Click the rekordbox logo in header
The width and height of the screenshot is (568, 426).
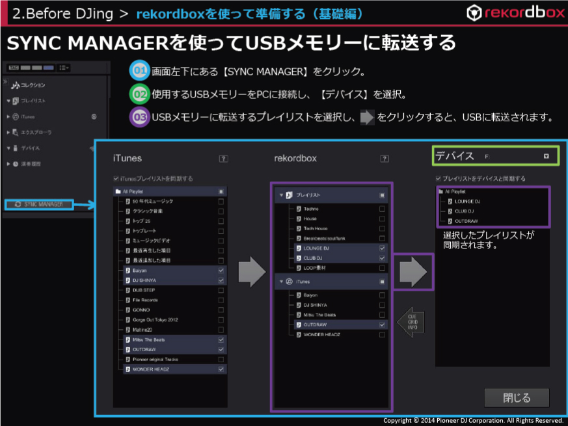click(x=515, y=12)
